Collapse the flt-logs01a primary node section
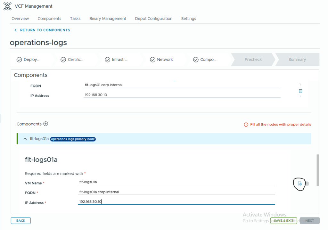 click(x=25, y=139)
